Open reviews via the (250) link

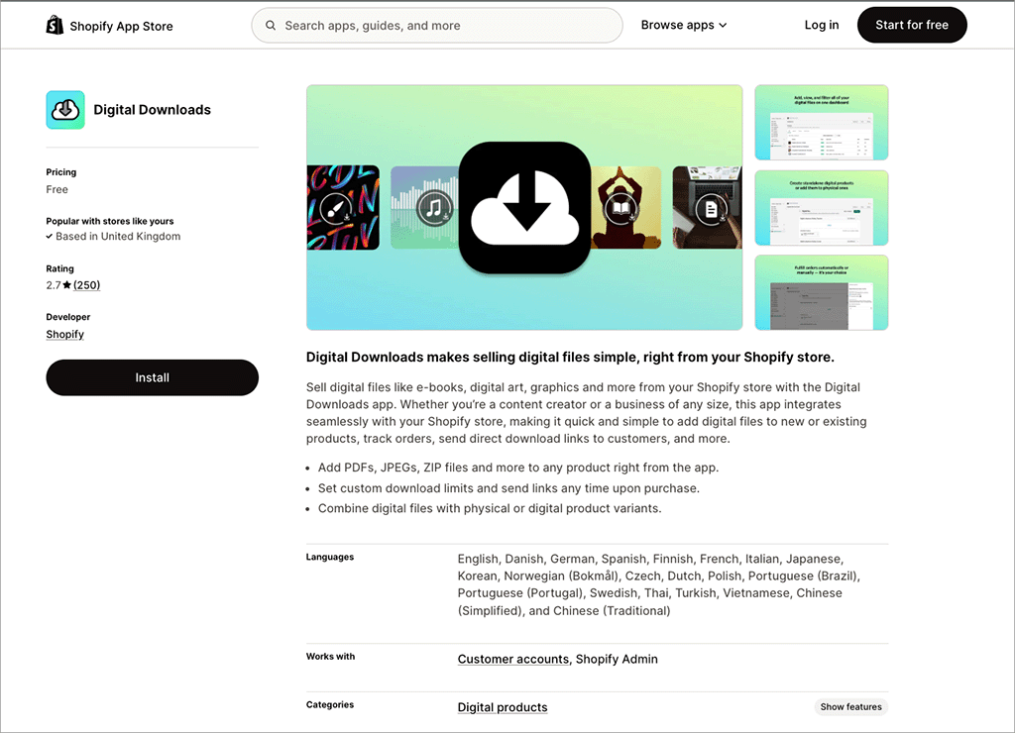tap(87, 284)
